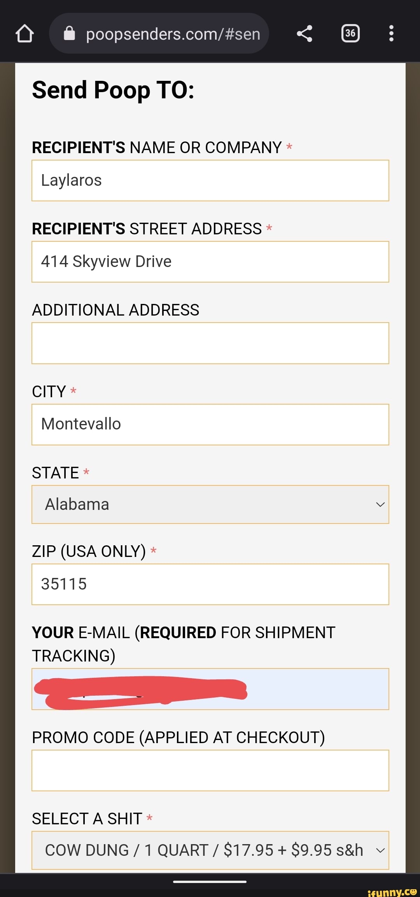Viewport: 420px width, 897px height.
Task: Focus the ZIP field showing 35115
Action: 210,584
